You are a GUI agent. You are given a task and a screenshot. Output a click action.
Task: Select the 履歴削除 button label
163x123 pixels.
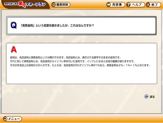62,5
